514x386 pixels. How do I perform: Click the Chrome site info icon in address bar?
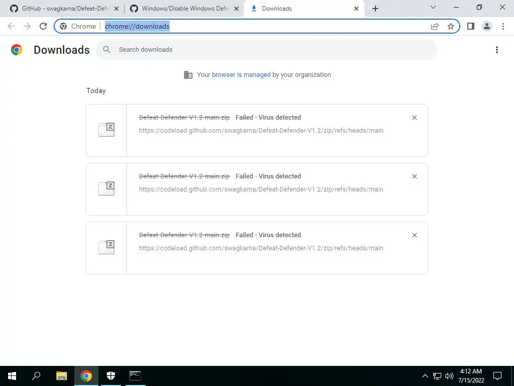[x=63, y=26]
